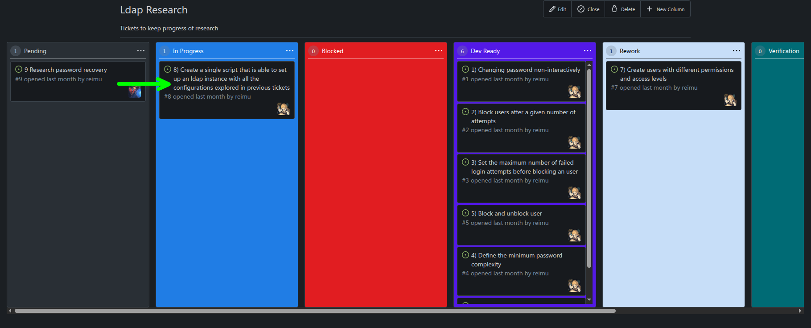This screenshot has width=811, height=328.
Task: Click the horizontal scrollbar right arrow
Action: click(x=800, y=311)
